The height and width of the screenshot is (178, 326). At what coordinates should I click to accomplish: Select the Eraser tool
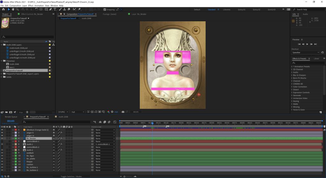tap(69, 9)
